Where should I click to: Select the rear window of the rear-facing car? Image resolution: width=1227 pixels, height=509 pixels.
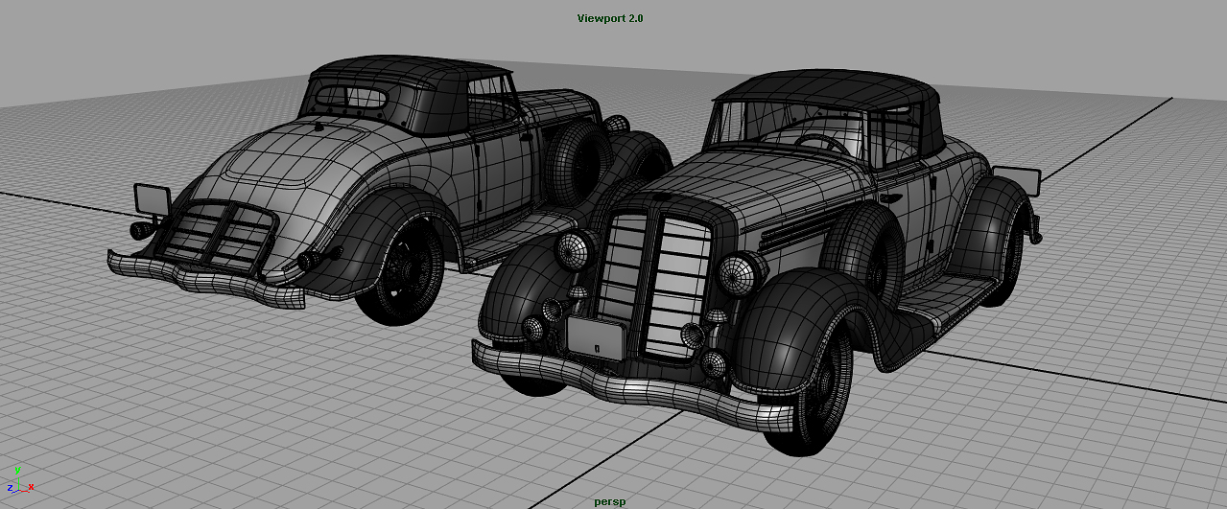coord(351,98)
